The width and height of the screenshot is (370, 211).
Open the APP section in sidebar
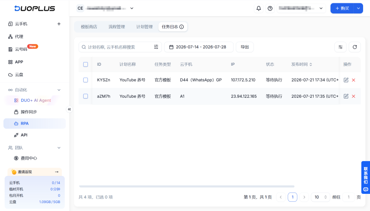point(19,62)
